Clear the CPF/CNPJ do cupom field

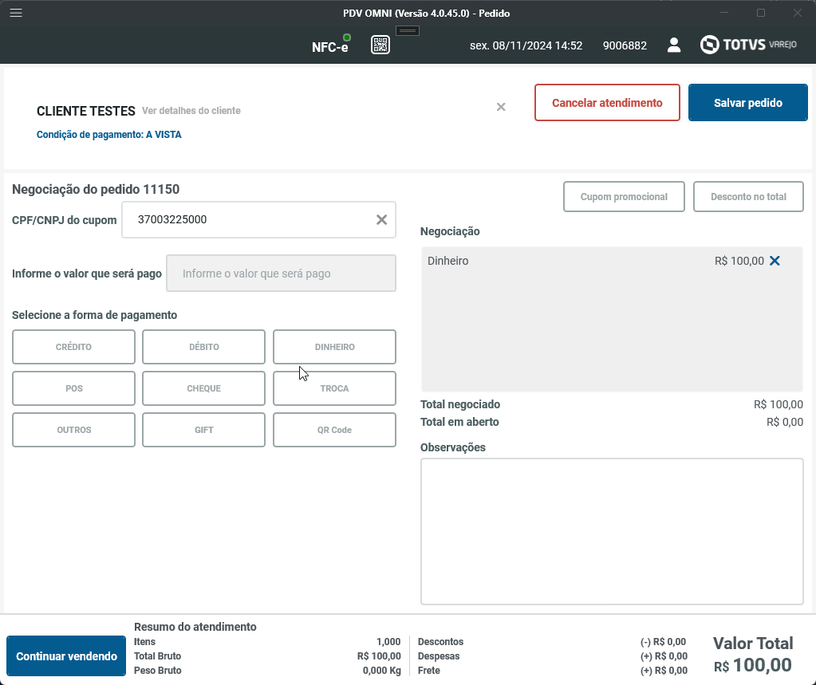tap(381, 220)
